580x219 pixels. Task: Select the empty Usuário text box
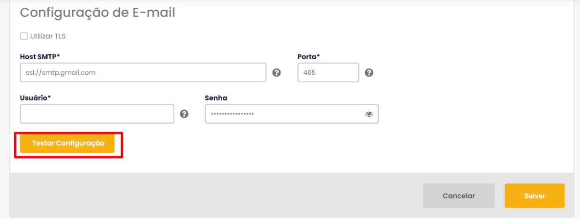pos(97,114)
